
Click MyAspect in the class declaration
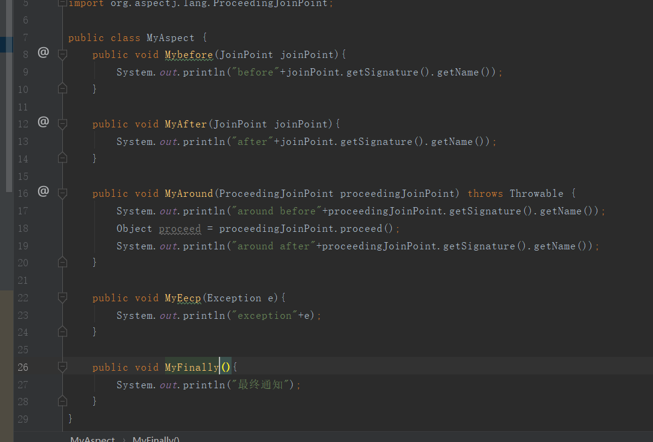click(x=171, y=38)
